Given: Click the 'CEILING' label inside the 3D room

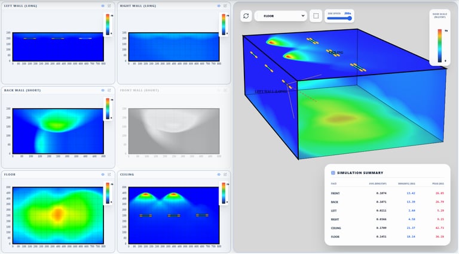Looking at the screenshot, I should pyautogui.click(x=336, y=52).
